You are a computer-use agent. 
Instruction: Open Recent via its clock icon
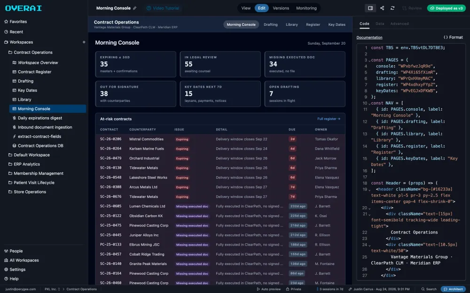[x=6, y=32]
